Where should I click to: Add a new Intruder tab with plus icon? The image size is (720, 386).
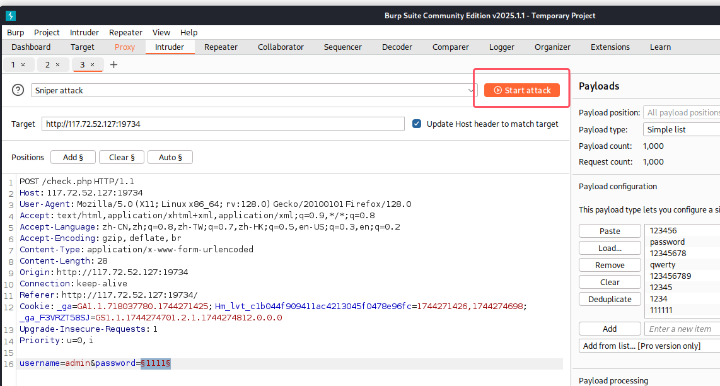pyautogui.click(x=114, y=65)
